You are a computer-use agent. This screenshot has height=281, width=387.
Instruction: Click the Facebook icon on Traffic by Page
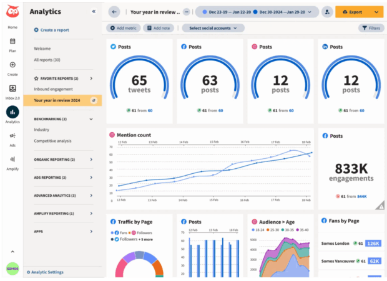pyautogui.click(x=113, y=222)
